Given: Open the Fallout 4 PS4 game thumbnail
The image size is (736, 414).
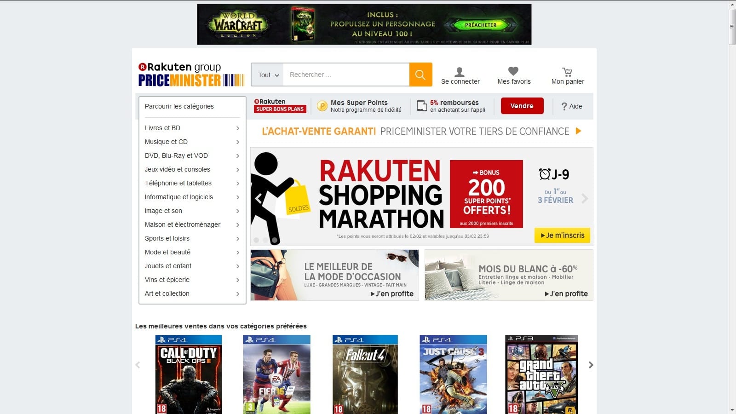Looking at the screenshot, I should click(365, 374).
